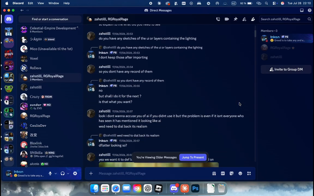Open Bloxlink direct message
This screenshot has width=314, height=196.
(x=50, y=145)
